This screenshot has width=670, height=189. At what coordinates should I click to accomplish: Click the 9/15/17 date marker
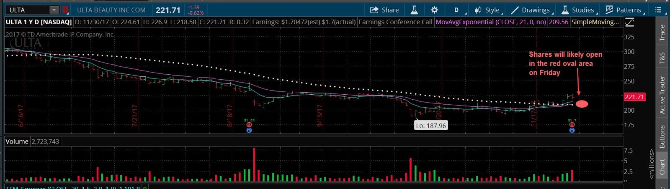[x=320, y=116]
